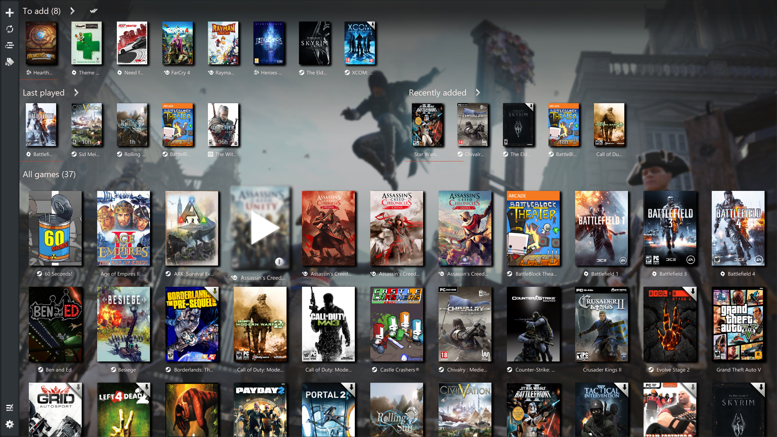This screenshot has width=777, height=437.
Task: Toggle BattleBlock Theater game entry
Action: pos(533,229)
